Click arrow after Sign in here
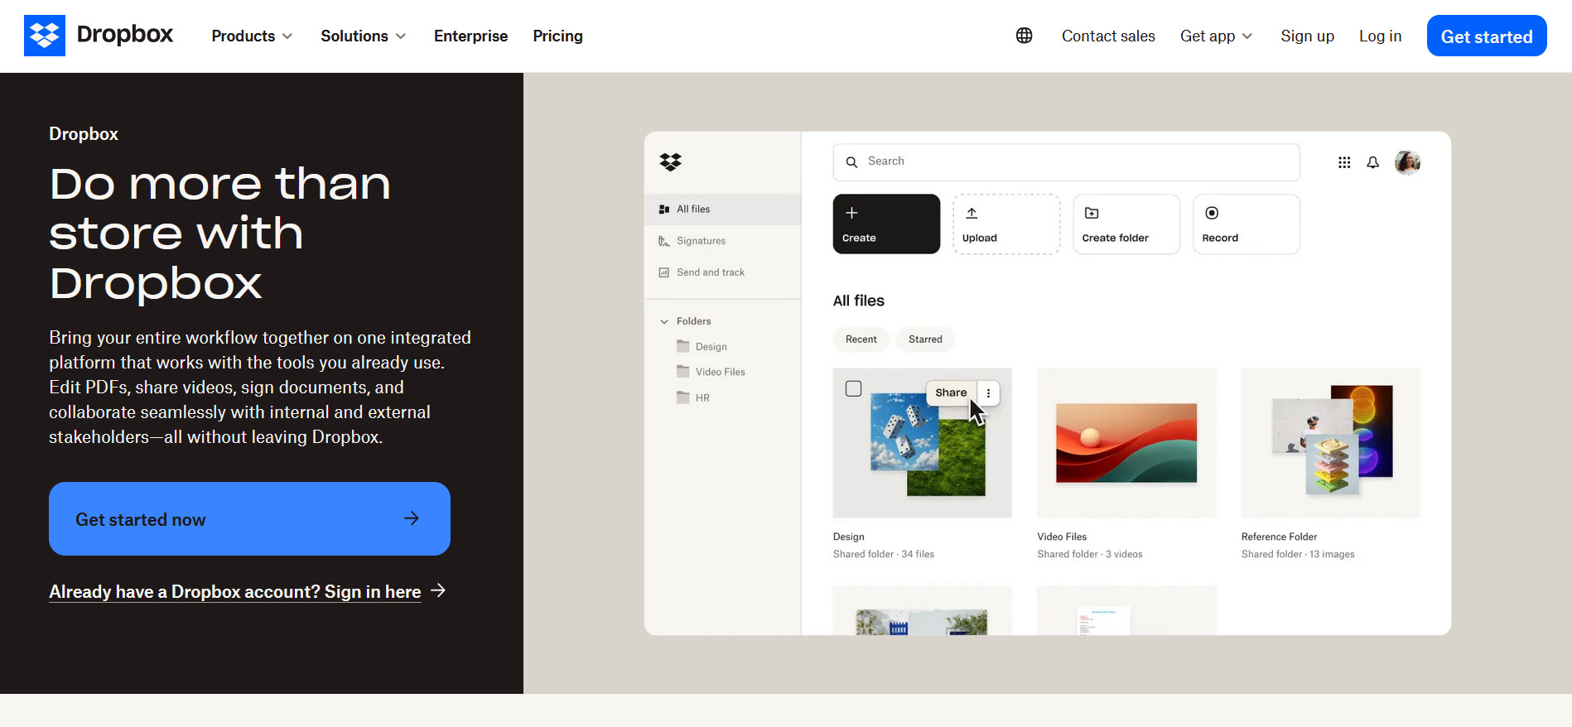1572x727 pixels. (x=439, y=590)
